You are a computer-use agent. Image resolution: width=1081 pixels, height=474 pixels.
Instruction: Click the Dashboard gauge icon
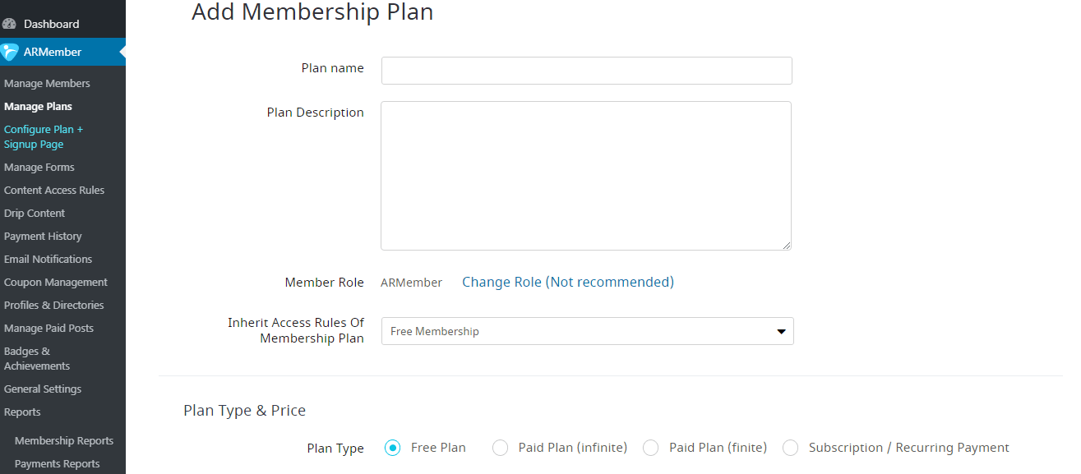10,24
